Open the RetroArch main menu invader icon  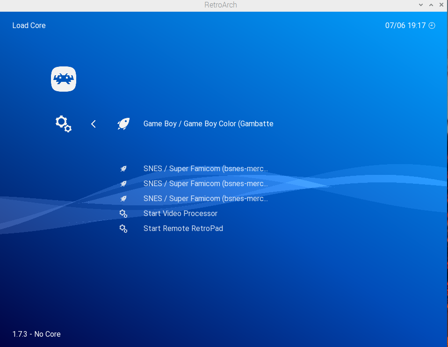click(64, 80)
